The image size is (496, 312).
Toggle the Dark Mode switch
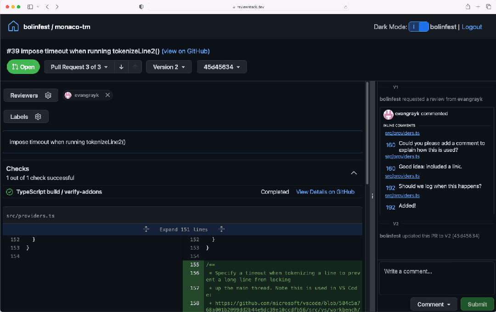(418, 27)
